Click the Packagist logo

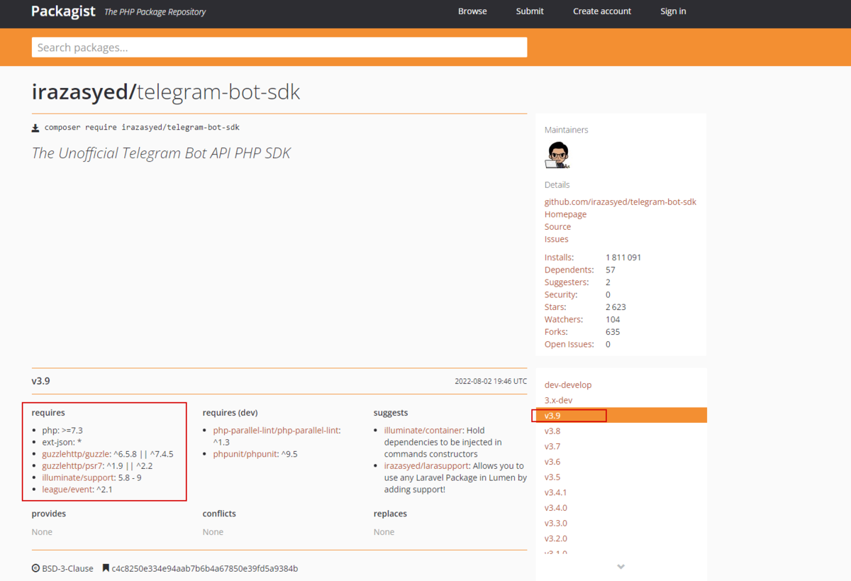[62, 11]
